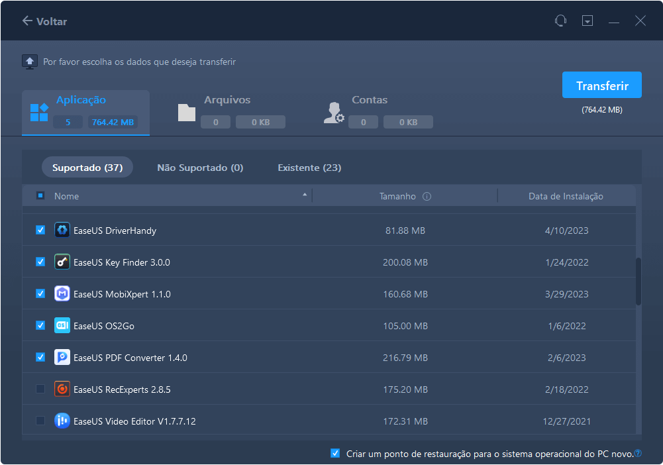Toggle the select-all checkbox next to Nome
The width and height of the screenshot is (663, 465).
pos(40,195)
